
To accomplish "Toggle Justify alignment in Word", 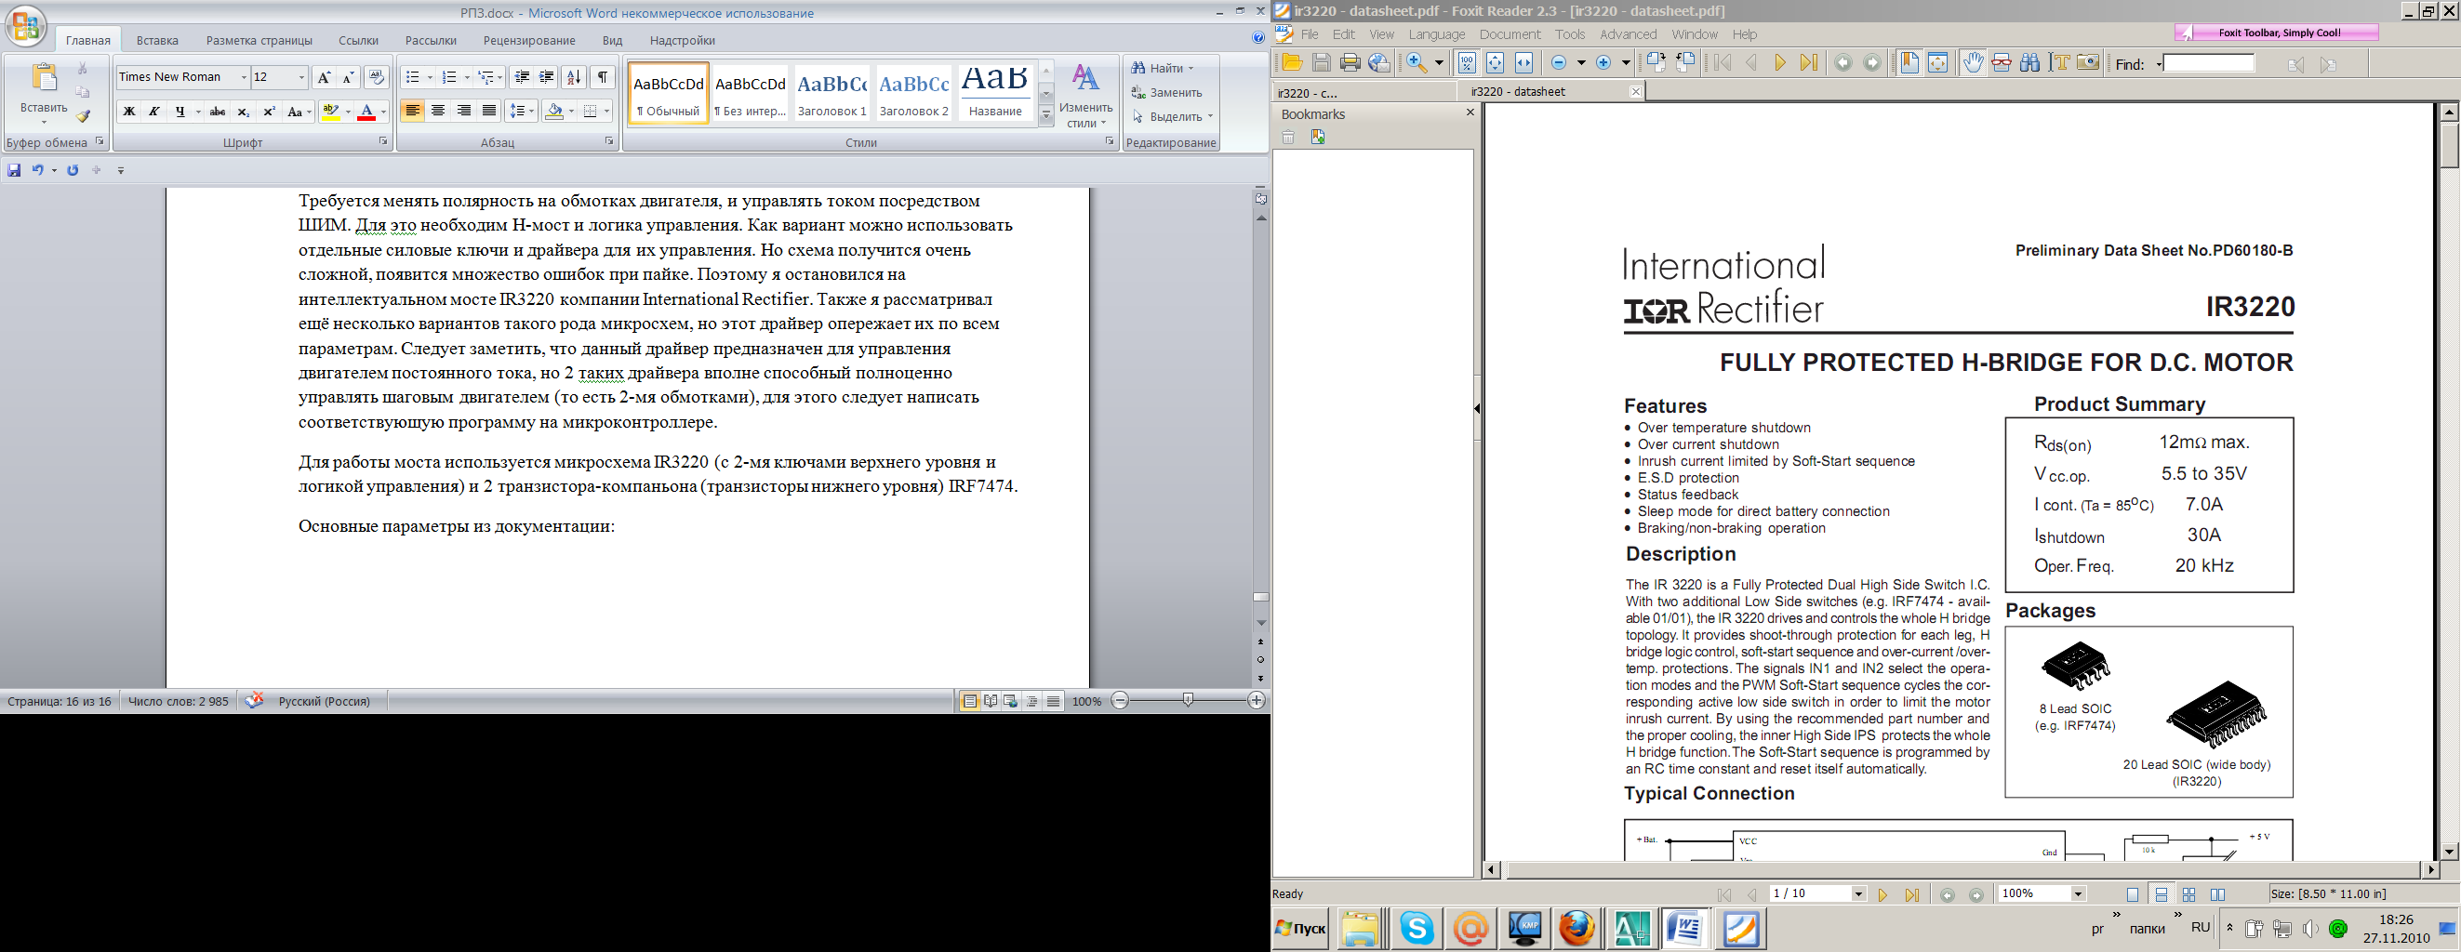I will [x=489, y=112].
